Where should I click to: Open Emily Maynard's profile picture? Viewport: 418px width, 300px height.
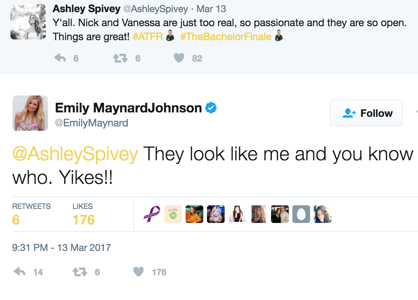point(30,113)
